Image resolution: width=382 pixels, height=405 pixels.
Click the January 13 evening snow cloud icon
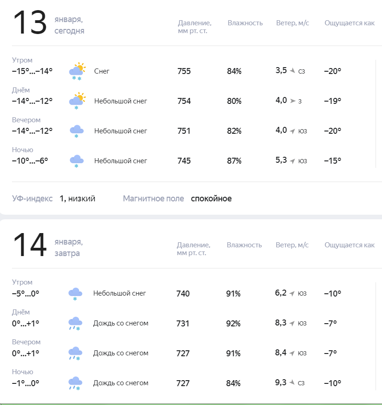click(x=76, y=131)
